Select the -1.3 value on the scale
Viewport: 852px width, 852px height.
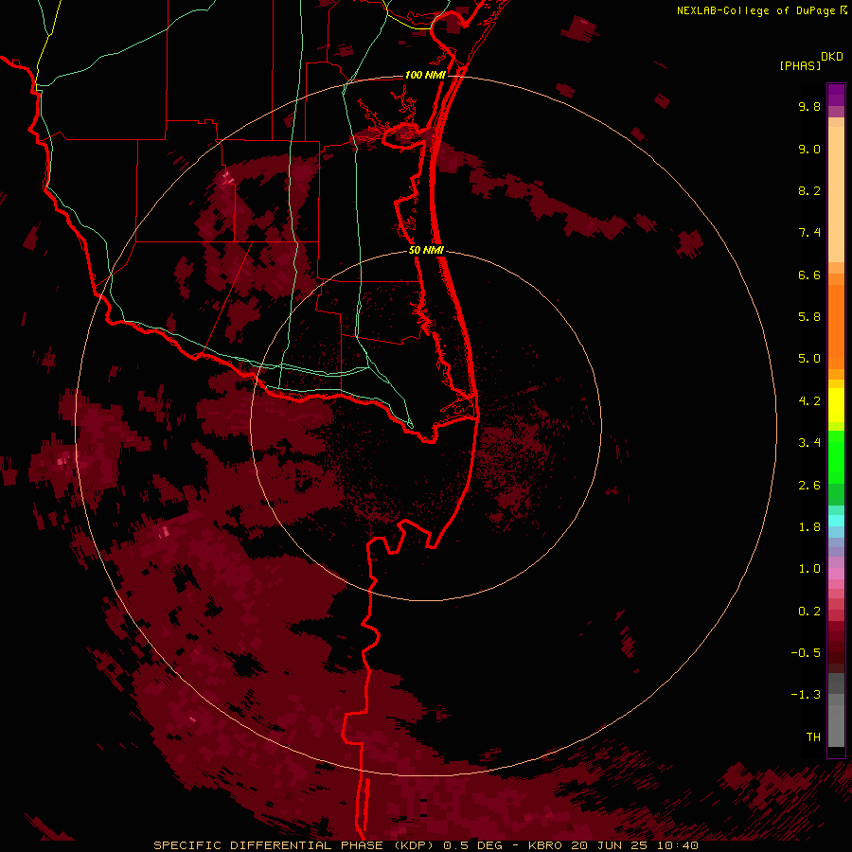(x=806, y=695)
